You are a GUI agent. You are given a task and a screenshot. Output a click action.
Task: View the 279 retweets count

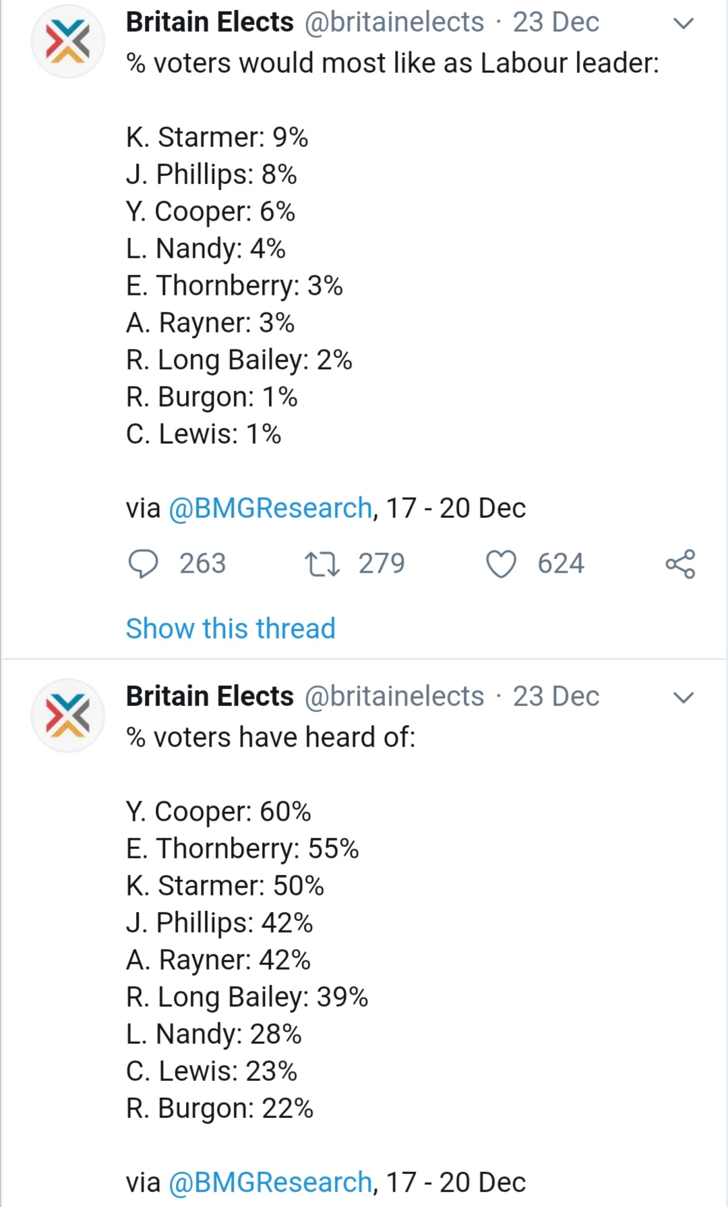(x=382, y=564)
